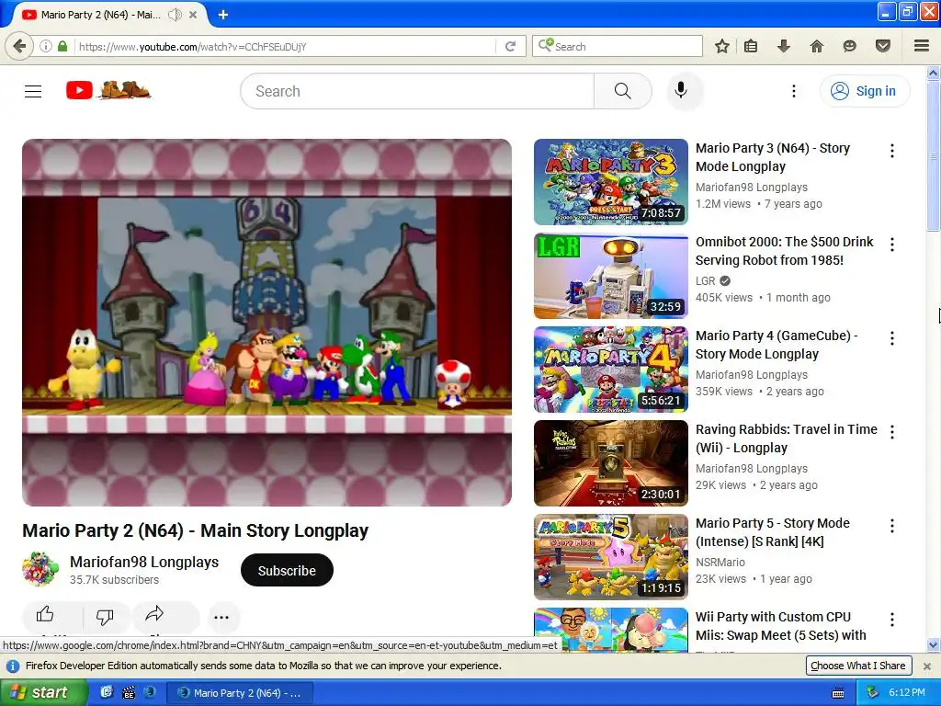Image resolution: width=941 pixels, height=706 pixels.
Task: Open Mario Party 4 (GameCube) thumbnail
Action: [x=611, y=370]
